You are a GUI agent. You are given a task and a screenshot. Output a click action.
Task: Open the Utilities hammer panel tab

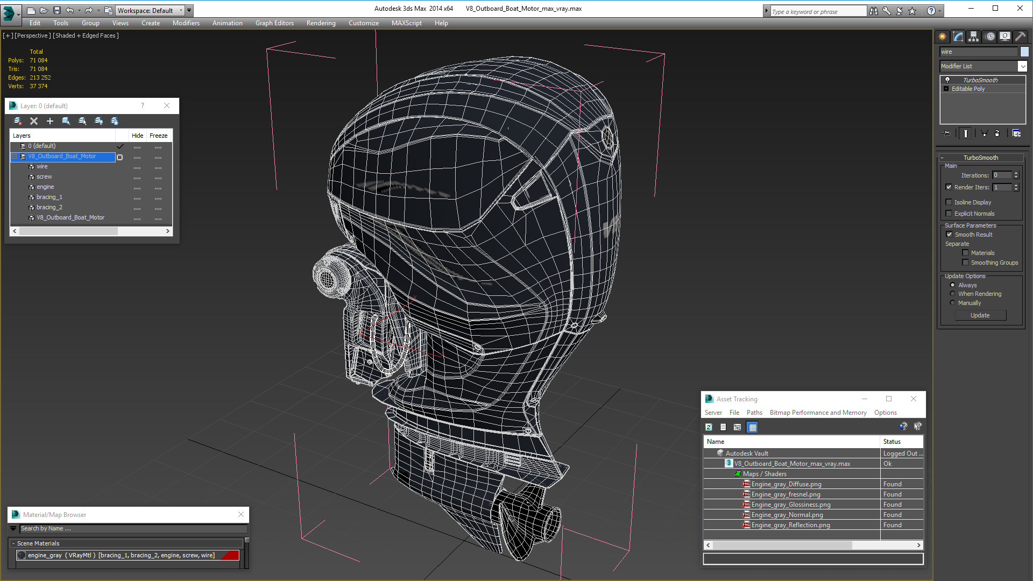point(1020,37)
